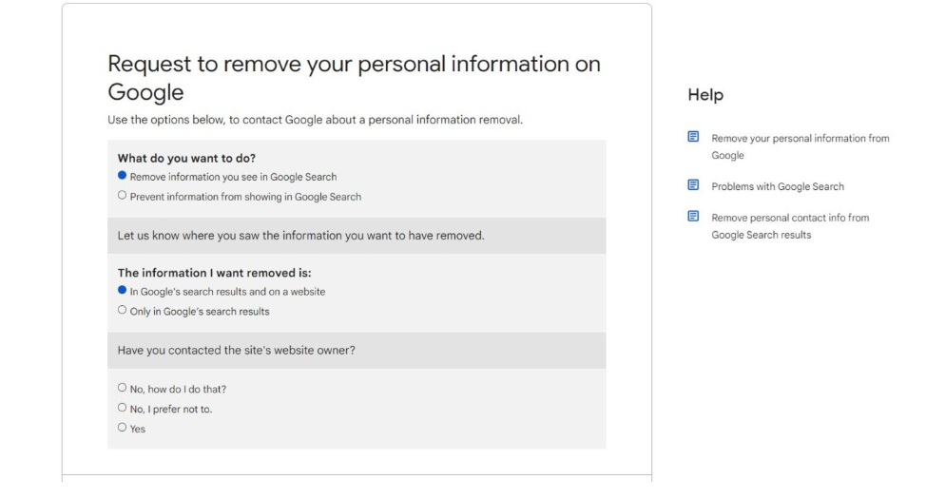Click the Let us know where you saw the information banner

tap(357, 236)
